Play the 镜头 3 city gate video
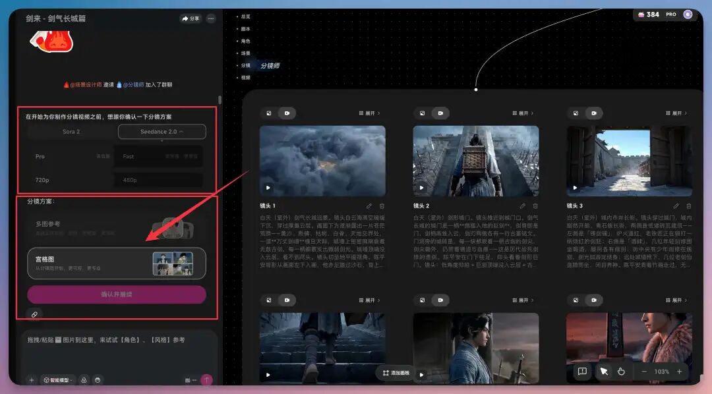This screenshot has width=712, height=394. pyautogui.click(x=575, y=188)
